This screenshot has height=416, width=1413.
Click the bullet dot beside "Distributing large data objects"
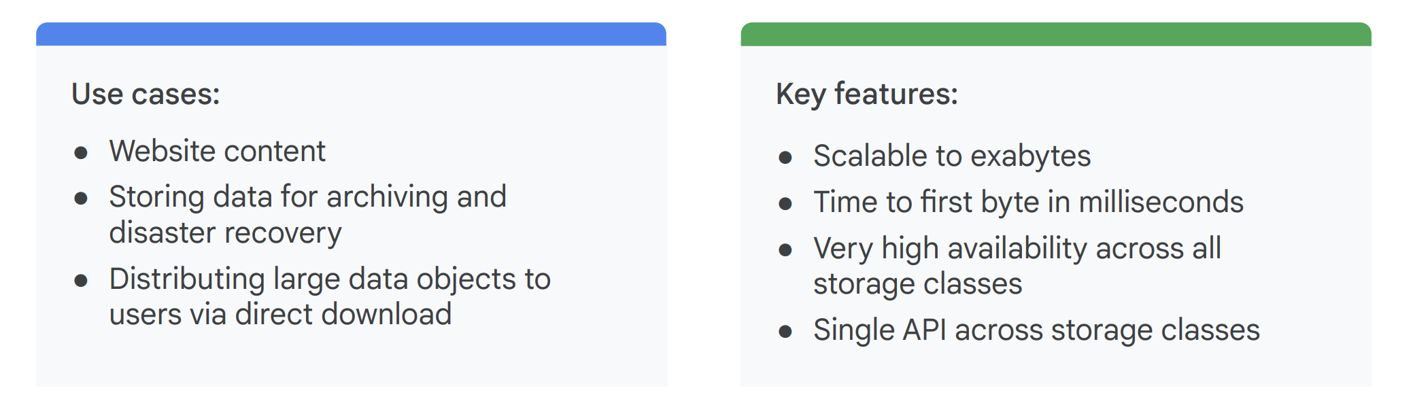[81, 280]
